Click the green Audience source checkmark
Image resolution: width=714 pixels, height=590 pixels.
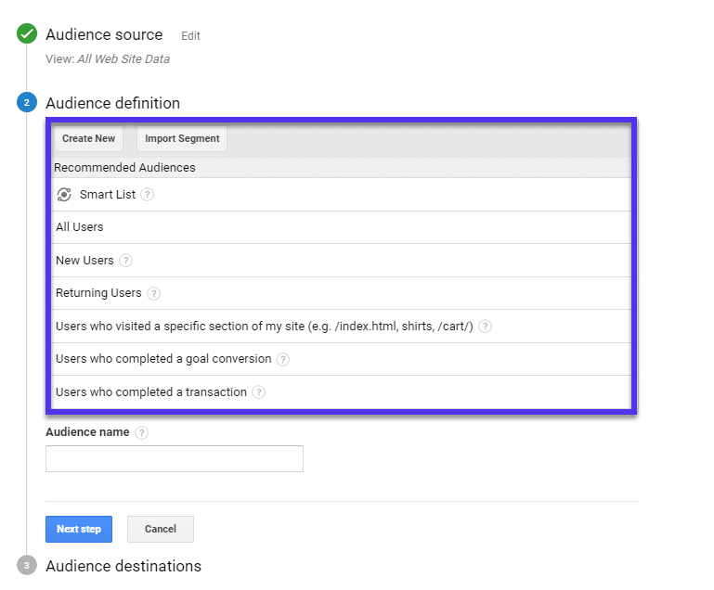(27, 34)
